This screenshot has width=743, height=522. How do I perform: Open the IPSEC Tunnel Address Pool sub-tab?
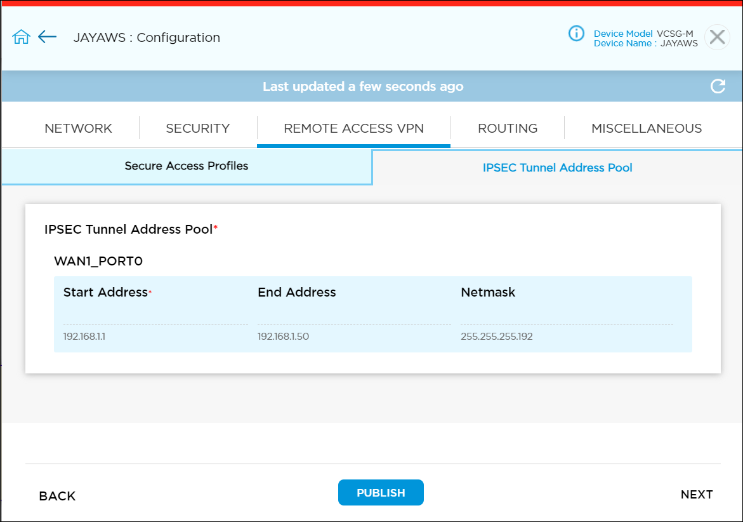(558, 167)
